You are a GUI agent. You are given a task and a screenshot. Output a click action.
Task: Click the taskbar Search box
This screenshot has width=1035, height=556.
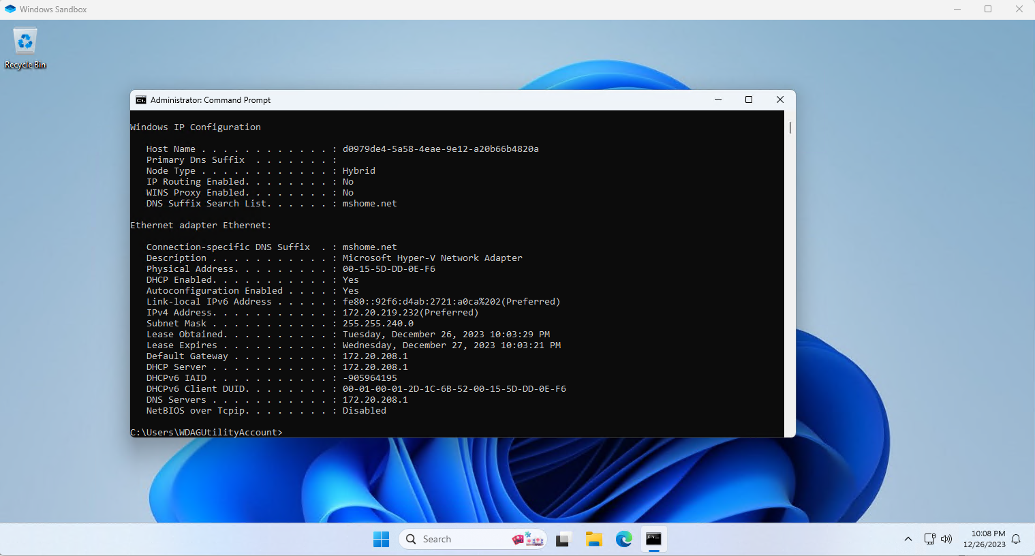[472, 539]
